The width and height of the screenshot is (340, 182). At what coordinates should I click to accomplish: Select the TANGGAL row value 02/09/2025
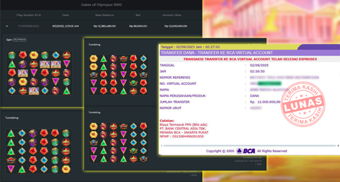tap(260, 65)
